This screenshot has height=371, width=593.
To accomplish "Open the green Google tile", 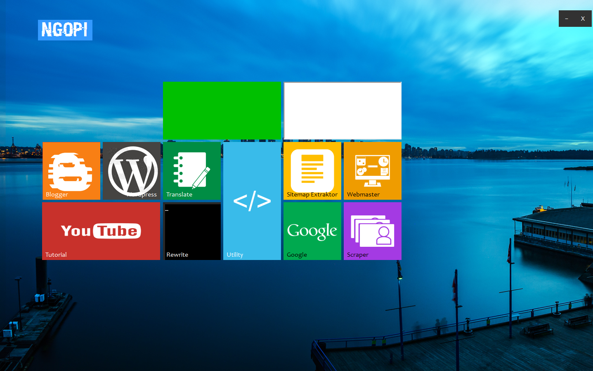I will click(312, 231).
